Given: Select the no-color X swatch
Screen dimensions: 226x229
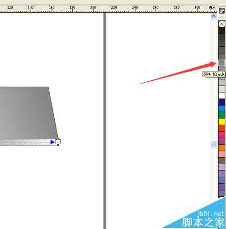Looking at the screenshot, I should [221, 24].
